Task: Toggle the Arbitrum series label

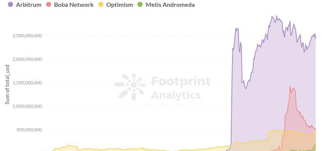Action: (x=29, y=5)
